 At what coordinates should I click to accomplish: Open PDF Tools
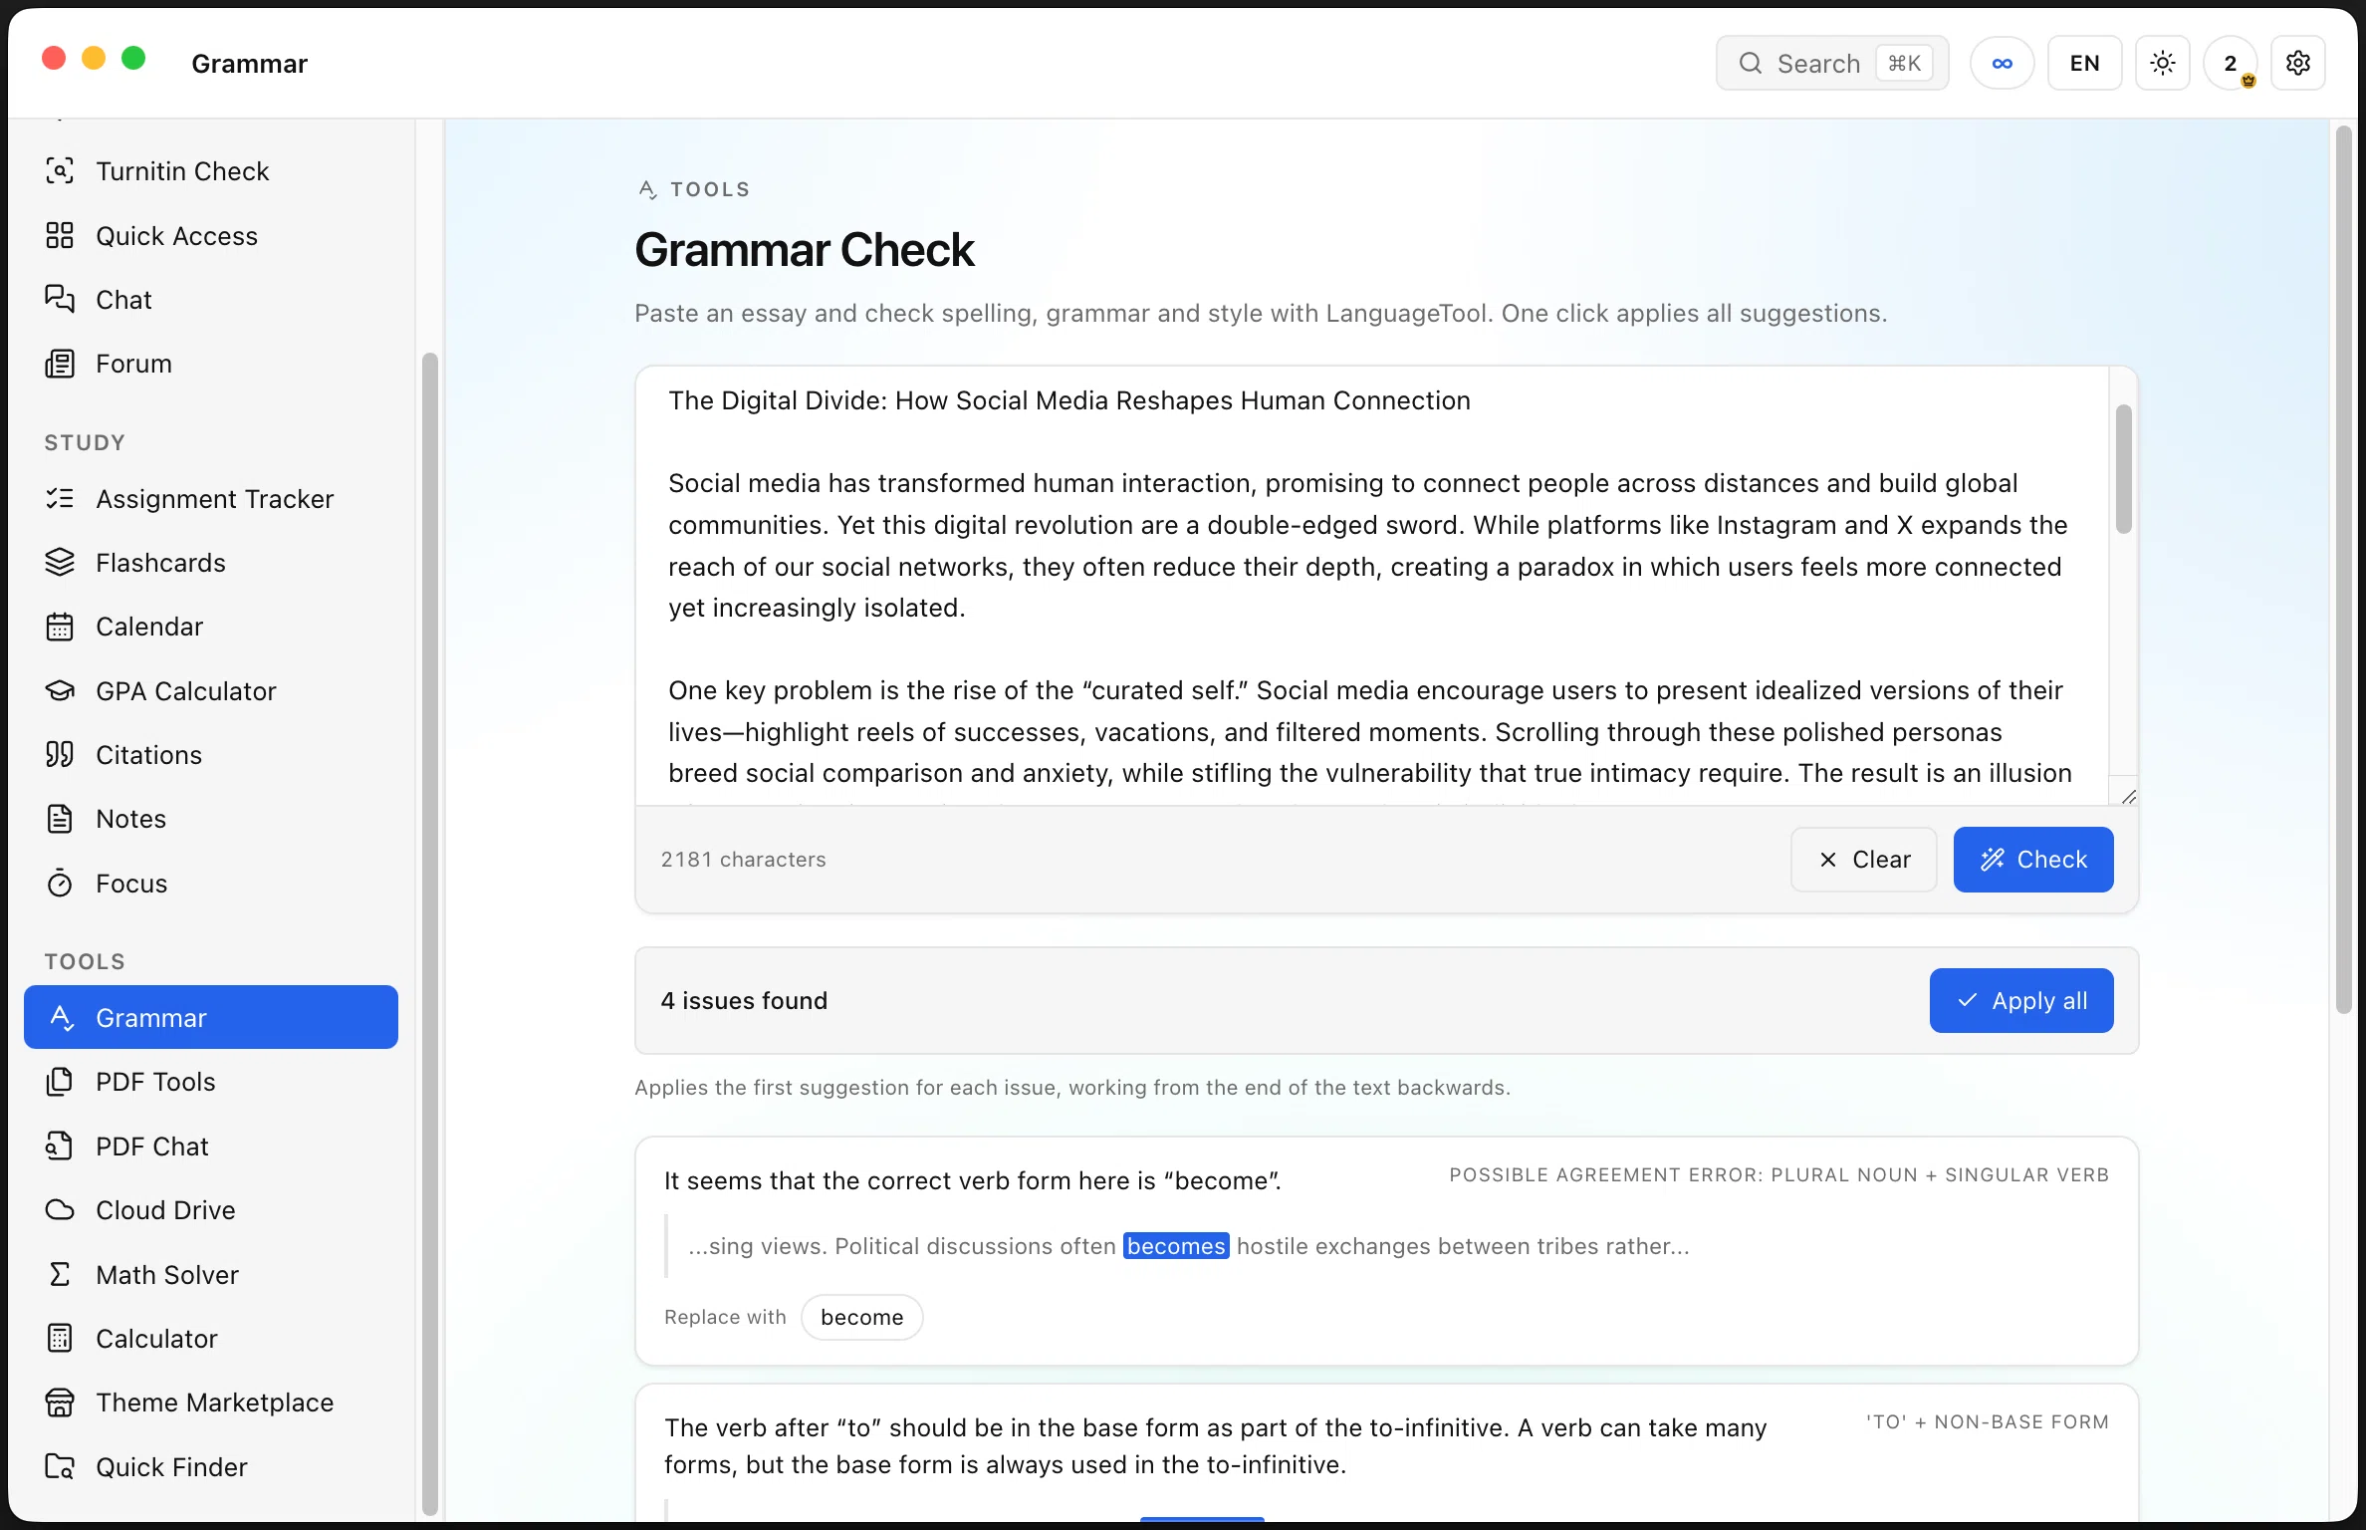click(210, 1082)
